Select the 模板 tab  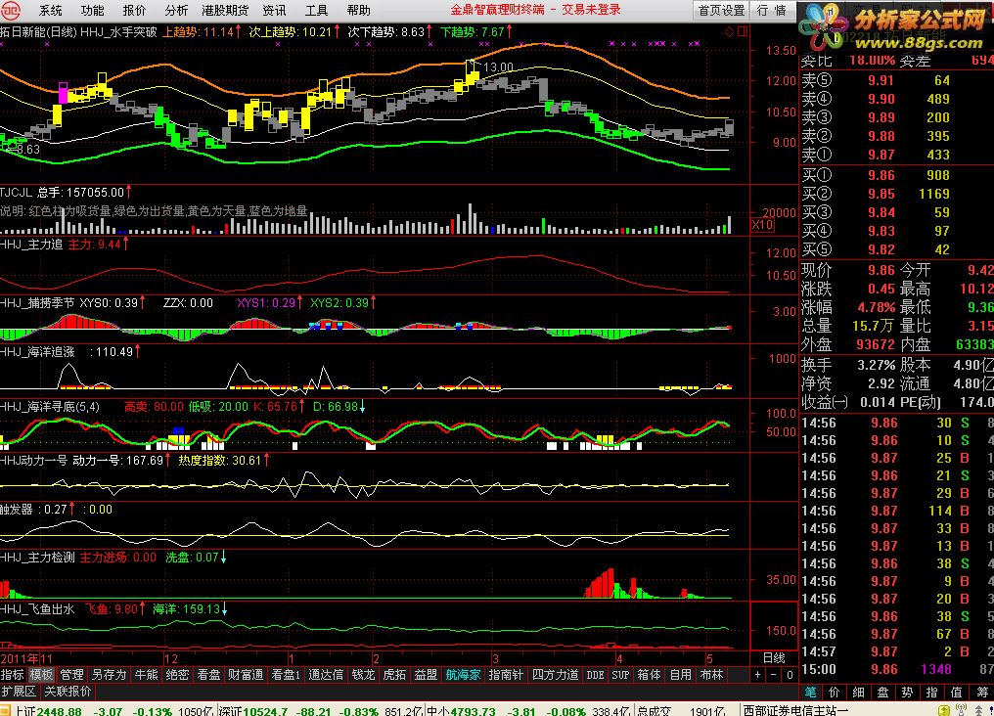41,675
